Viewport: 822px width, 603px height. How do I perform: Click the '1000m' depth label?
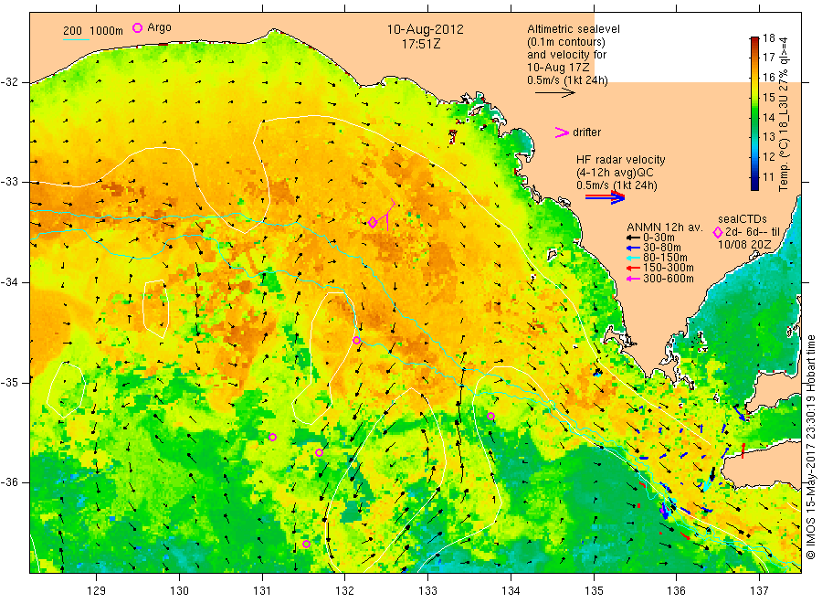click(x=107, y=31)
